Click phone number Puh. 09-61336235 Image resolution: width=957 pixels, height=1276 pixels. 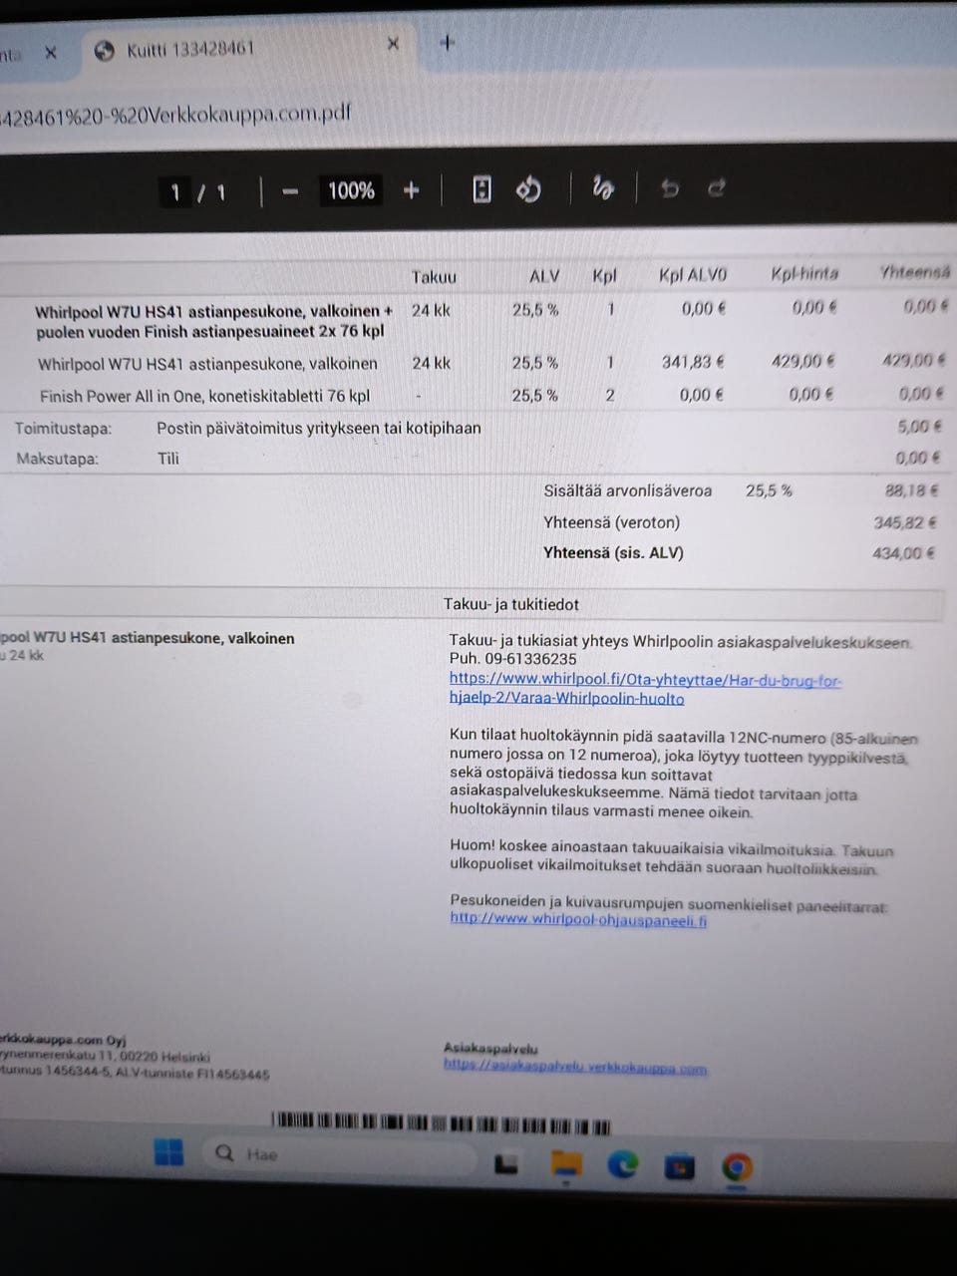[x=512, y=659]
